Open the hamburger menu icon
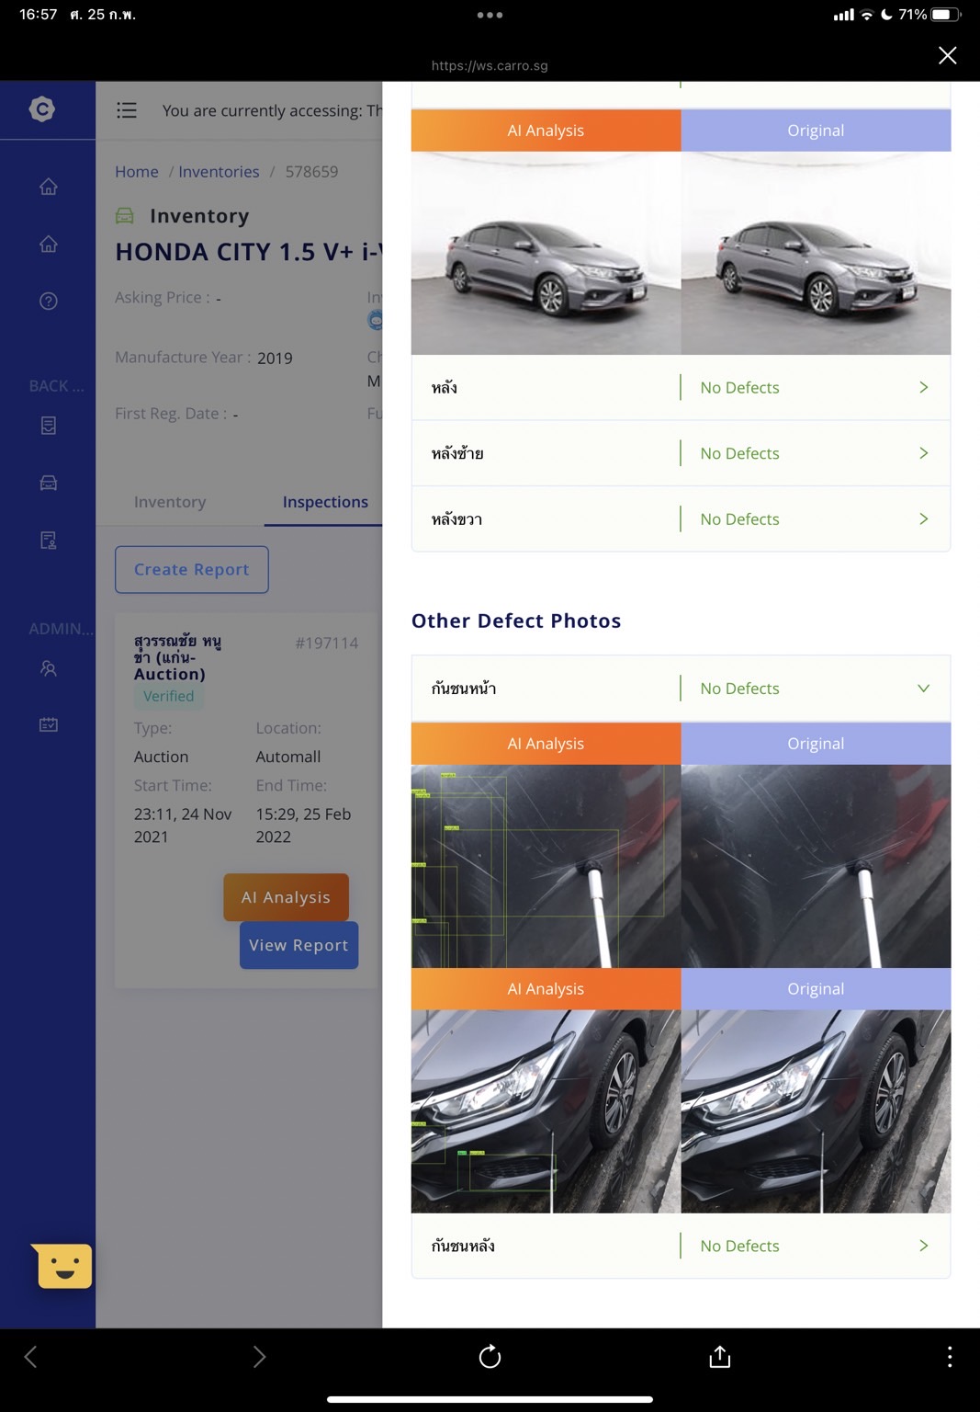Screen dimensions: 980x1412 [x=127, y=110]
